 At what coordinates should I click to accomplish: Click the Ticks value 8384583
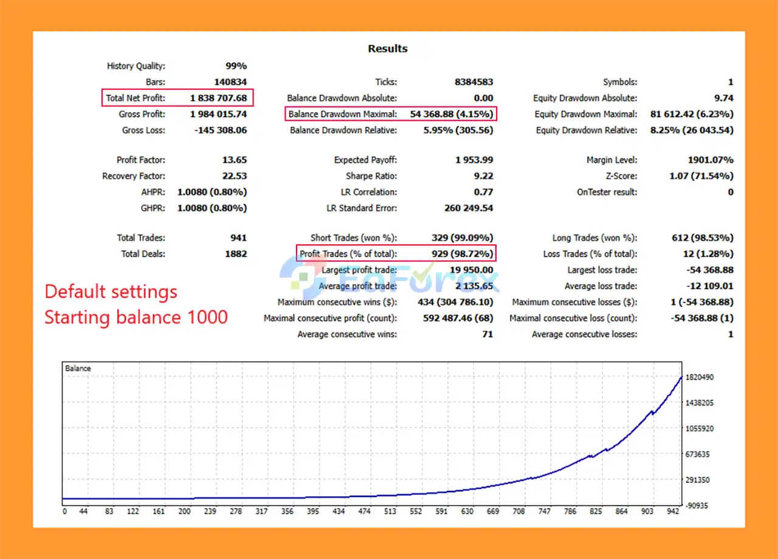point(474,82)
